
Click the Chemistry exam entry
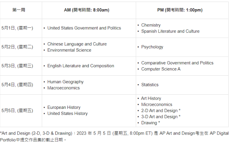151,25
